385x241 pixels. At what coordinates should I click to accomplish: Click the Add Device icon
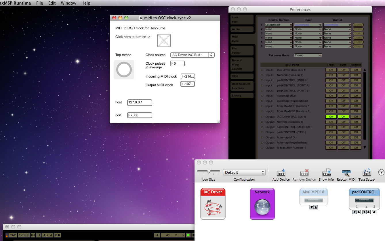pyautogui.click(x=281, y=172)
